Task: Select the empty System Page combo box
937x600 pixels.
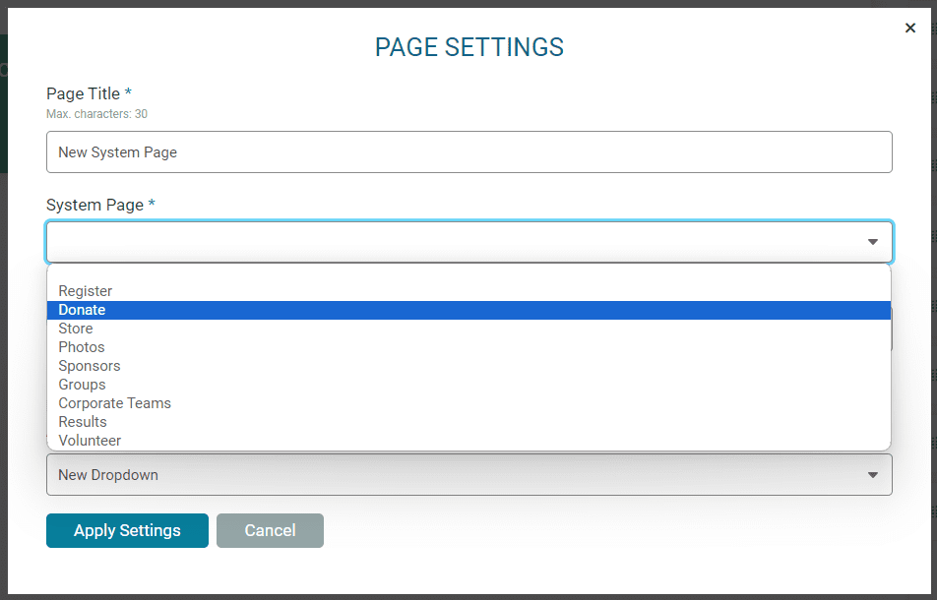Action: [469, 242]
